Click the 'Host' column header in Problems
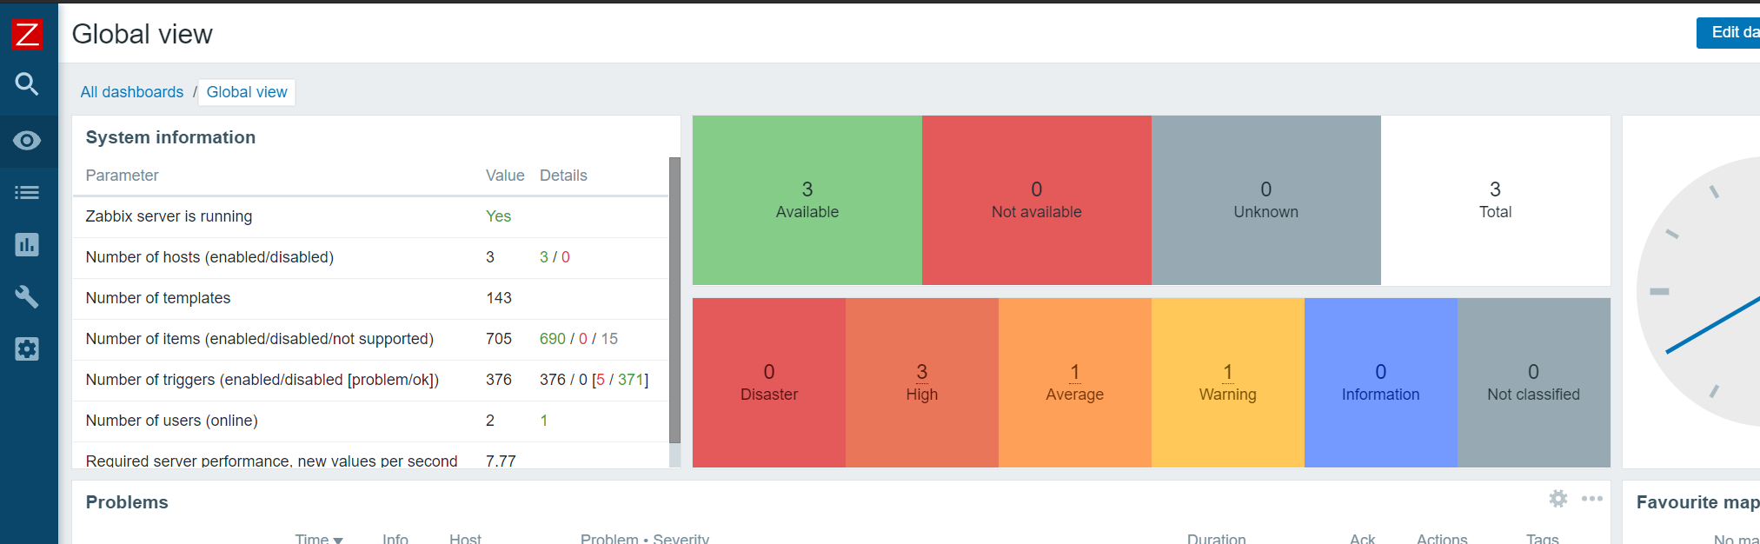 pos(465,540)
